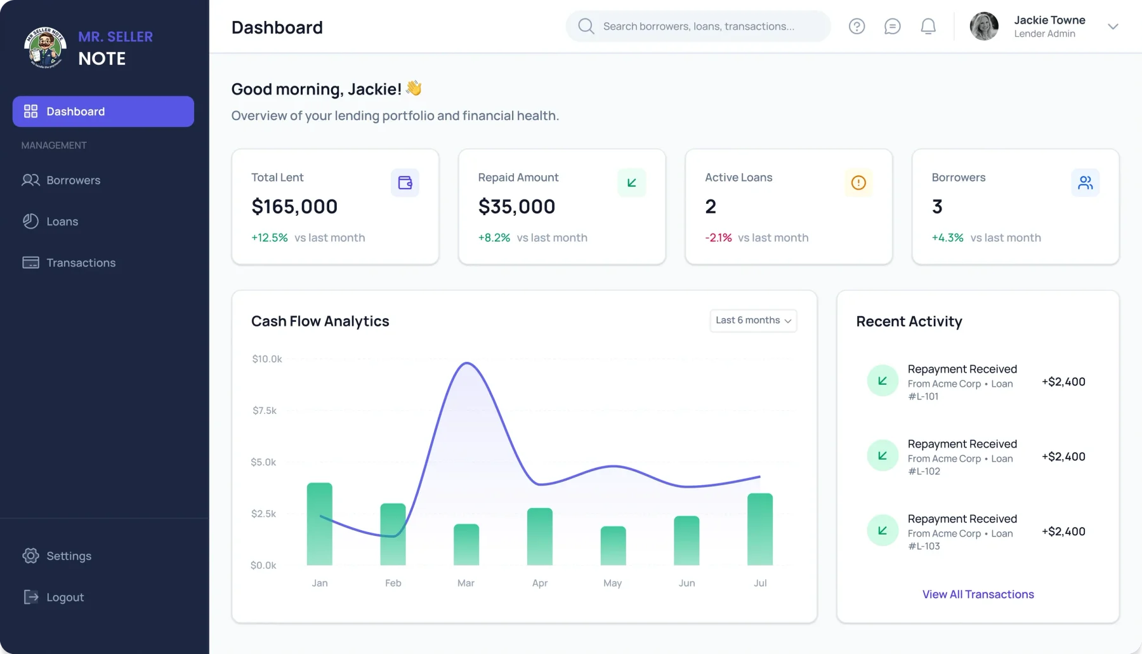Click the Jan bar in the chart
1142x654 pixels.
click(x=320, y=524)
